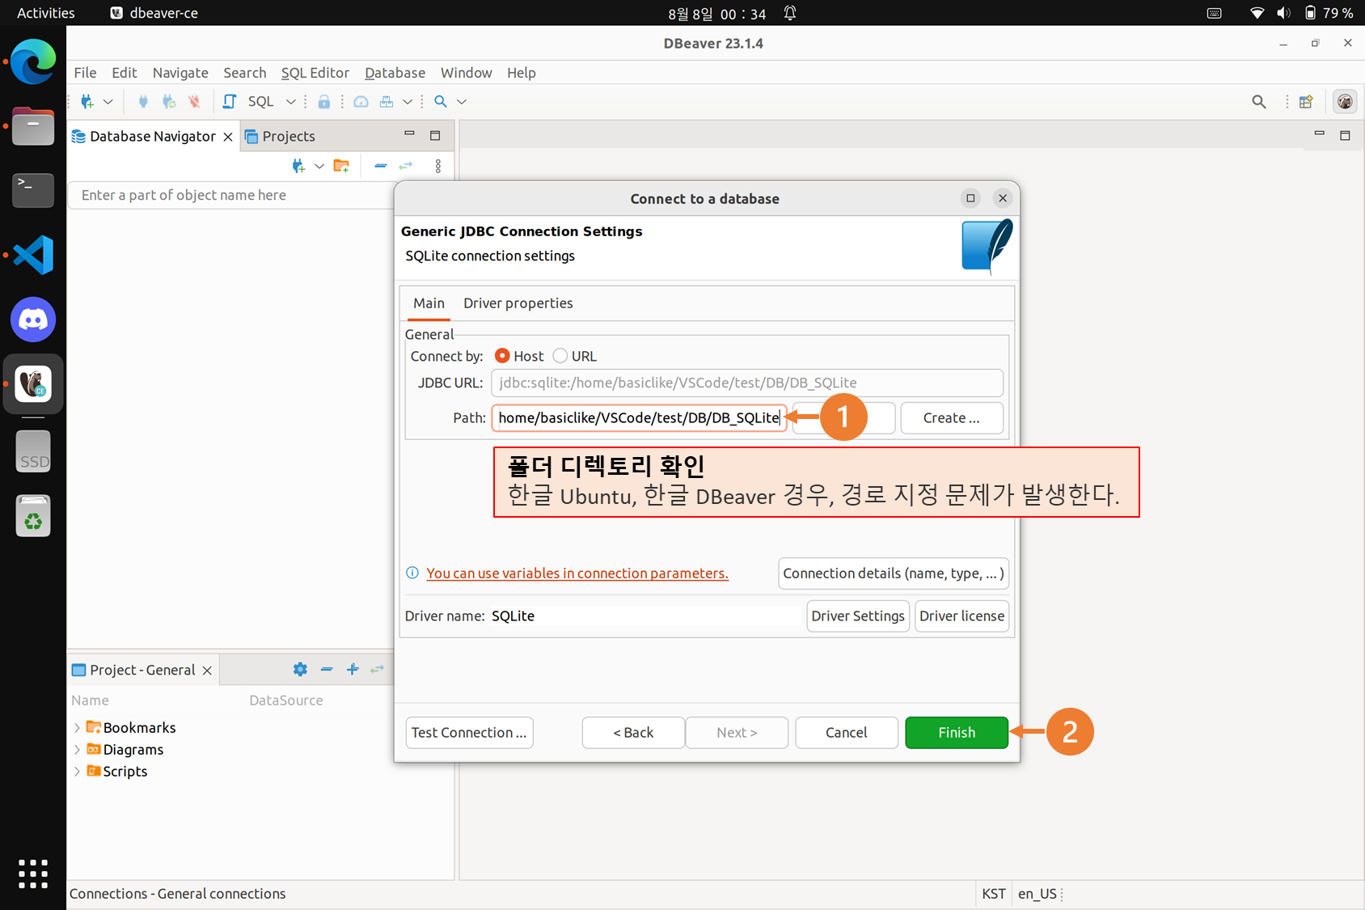Viewport: 1365px width, 910px height.
Task: Open Database Navigator three-dot view menu
Action: coord(438,166)
